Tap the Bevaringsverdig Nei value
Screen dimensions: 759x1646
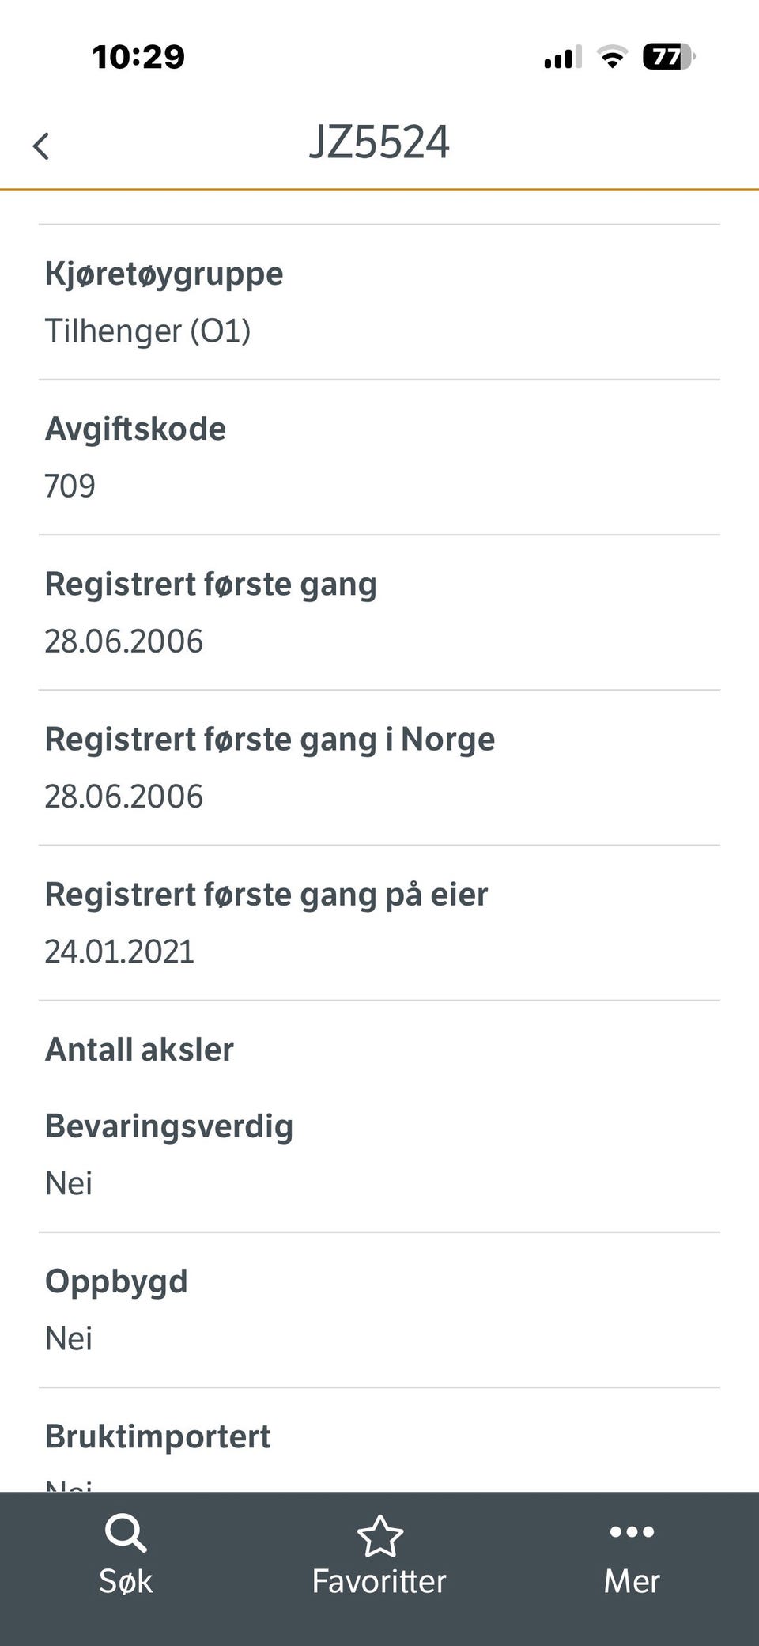(x=69, y=1183)
